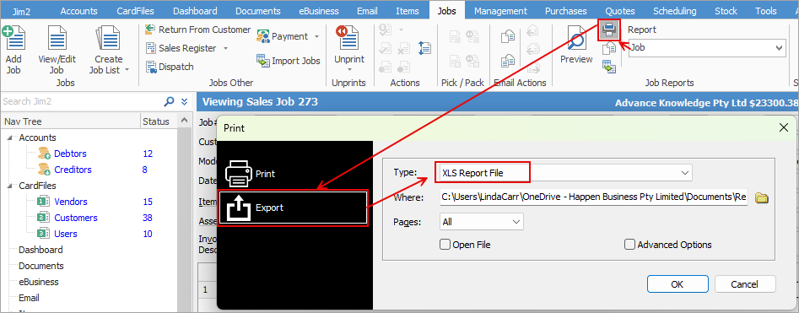Open the Sales Register

(181, 48)
